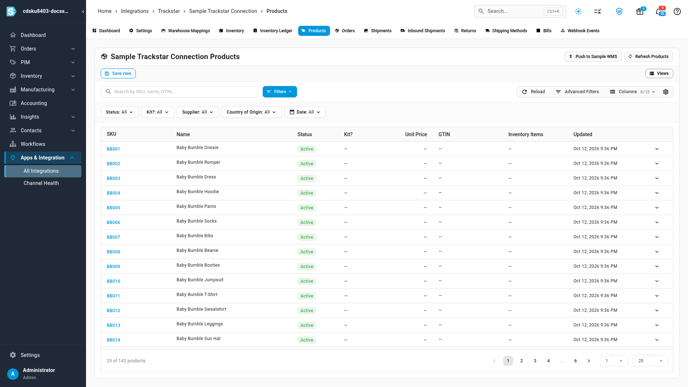Image resolution: width=688 pixels, height=387 pixels.
Task: Click the Reload button
Action: (x=534, y=92)
